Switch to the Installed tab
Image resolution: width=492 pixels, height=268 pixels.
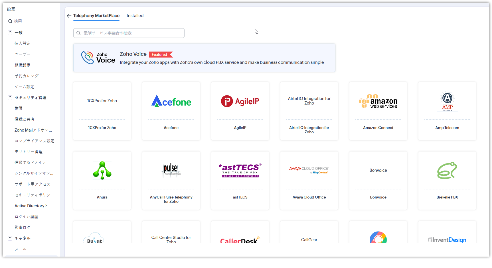135,16
